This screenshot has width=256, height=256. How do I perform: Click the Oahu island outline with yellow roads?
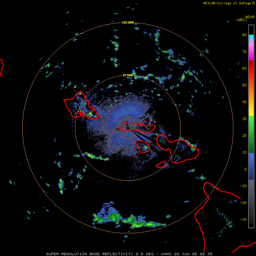point(82,106)
